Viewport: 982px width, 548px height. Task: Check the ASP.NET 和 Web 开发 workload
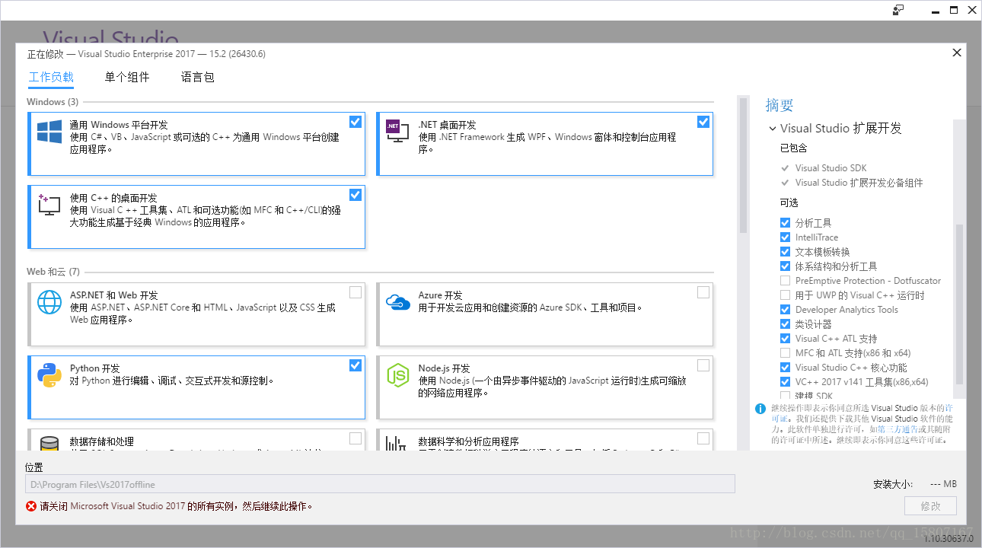tap(355, 292)
